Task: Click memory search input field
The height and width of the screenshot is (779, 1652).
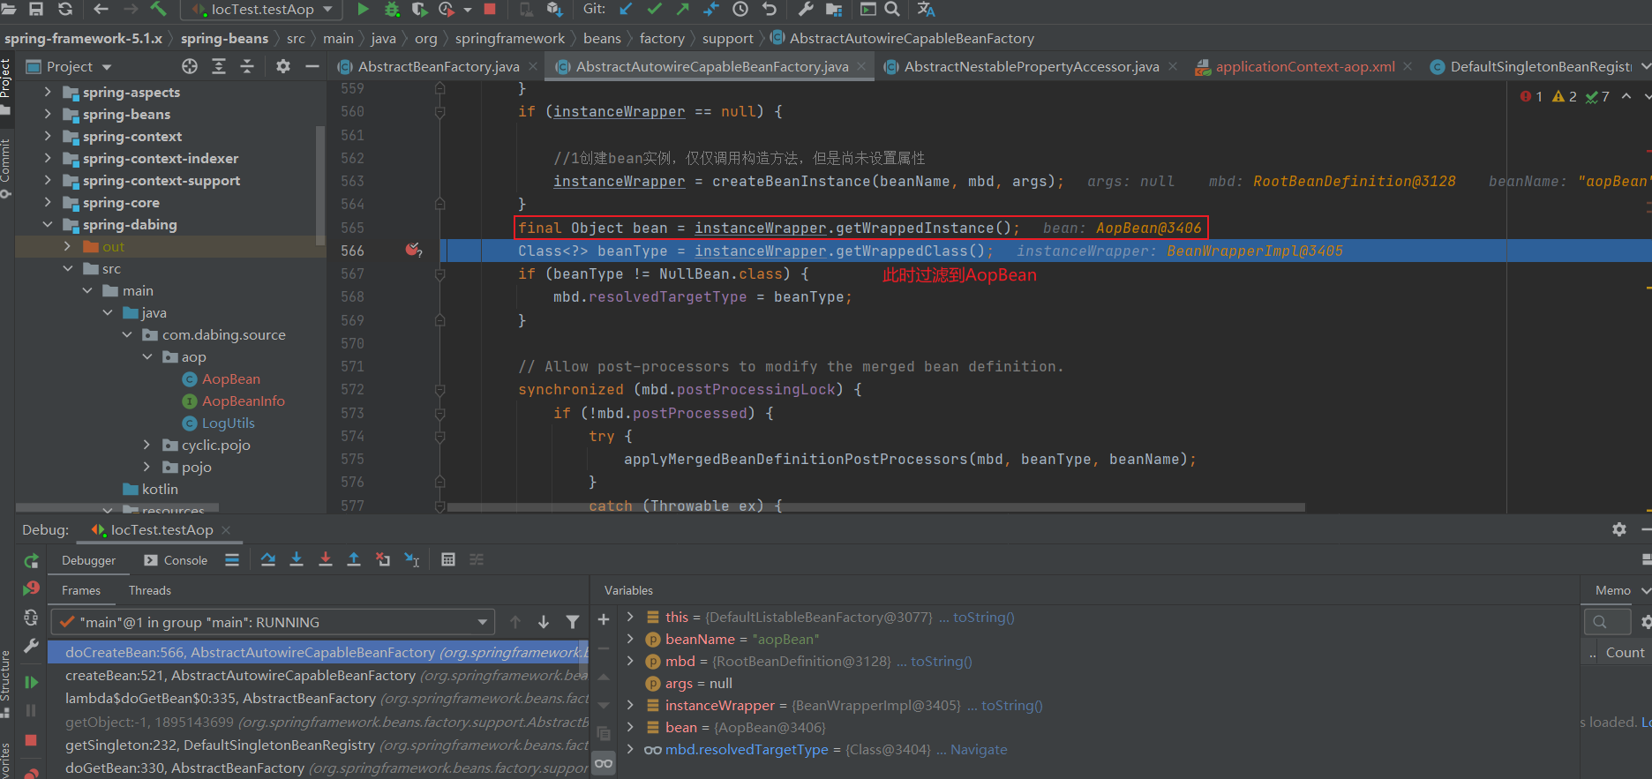Action: pyautogui.click(x=1607, y=622)
